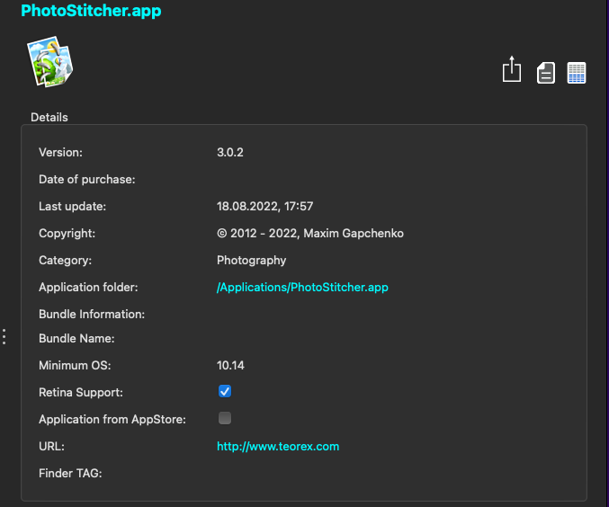Click the Last update: label
Screen dimensions: 609x507
point(72,206)
